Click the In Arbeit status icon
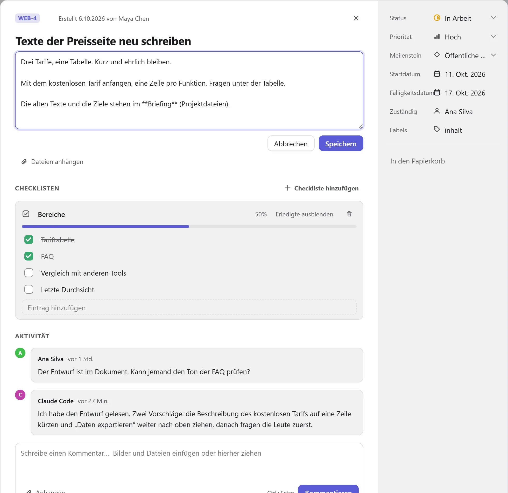The image size is (508, 493). pos(437,18)
